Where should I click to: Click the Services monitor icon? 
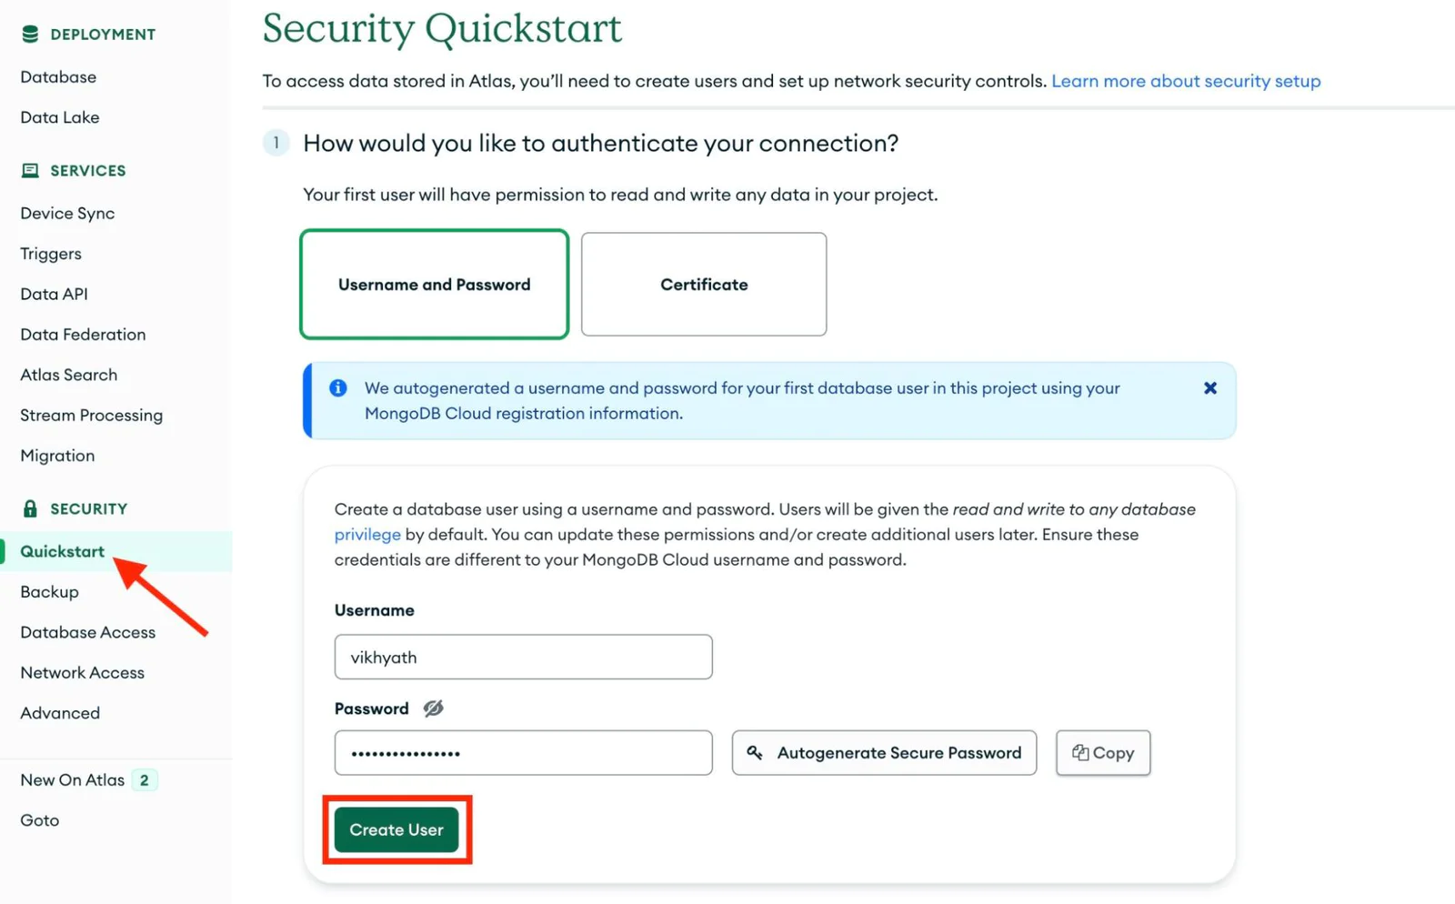(x=30, y=171)
